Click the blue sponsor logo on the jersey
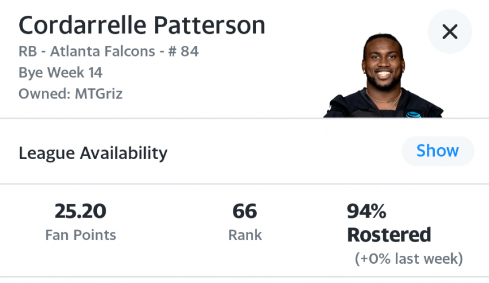Viewport: 489px width, 283px height. [413, 115]
